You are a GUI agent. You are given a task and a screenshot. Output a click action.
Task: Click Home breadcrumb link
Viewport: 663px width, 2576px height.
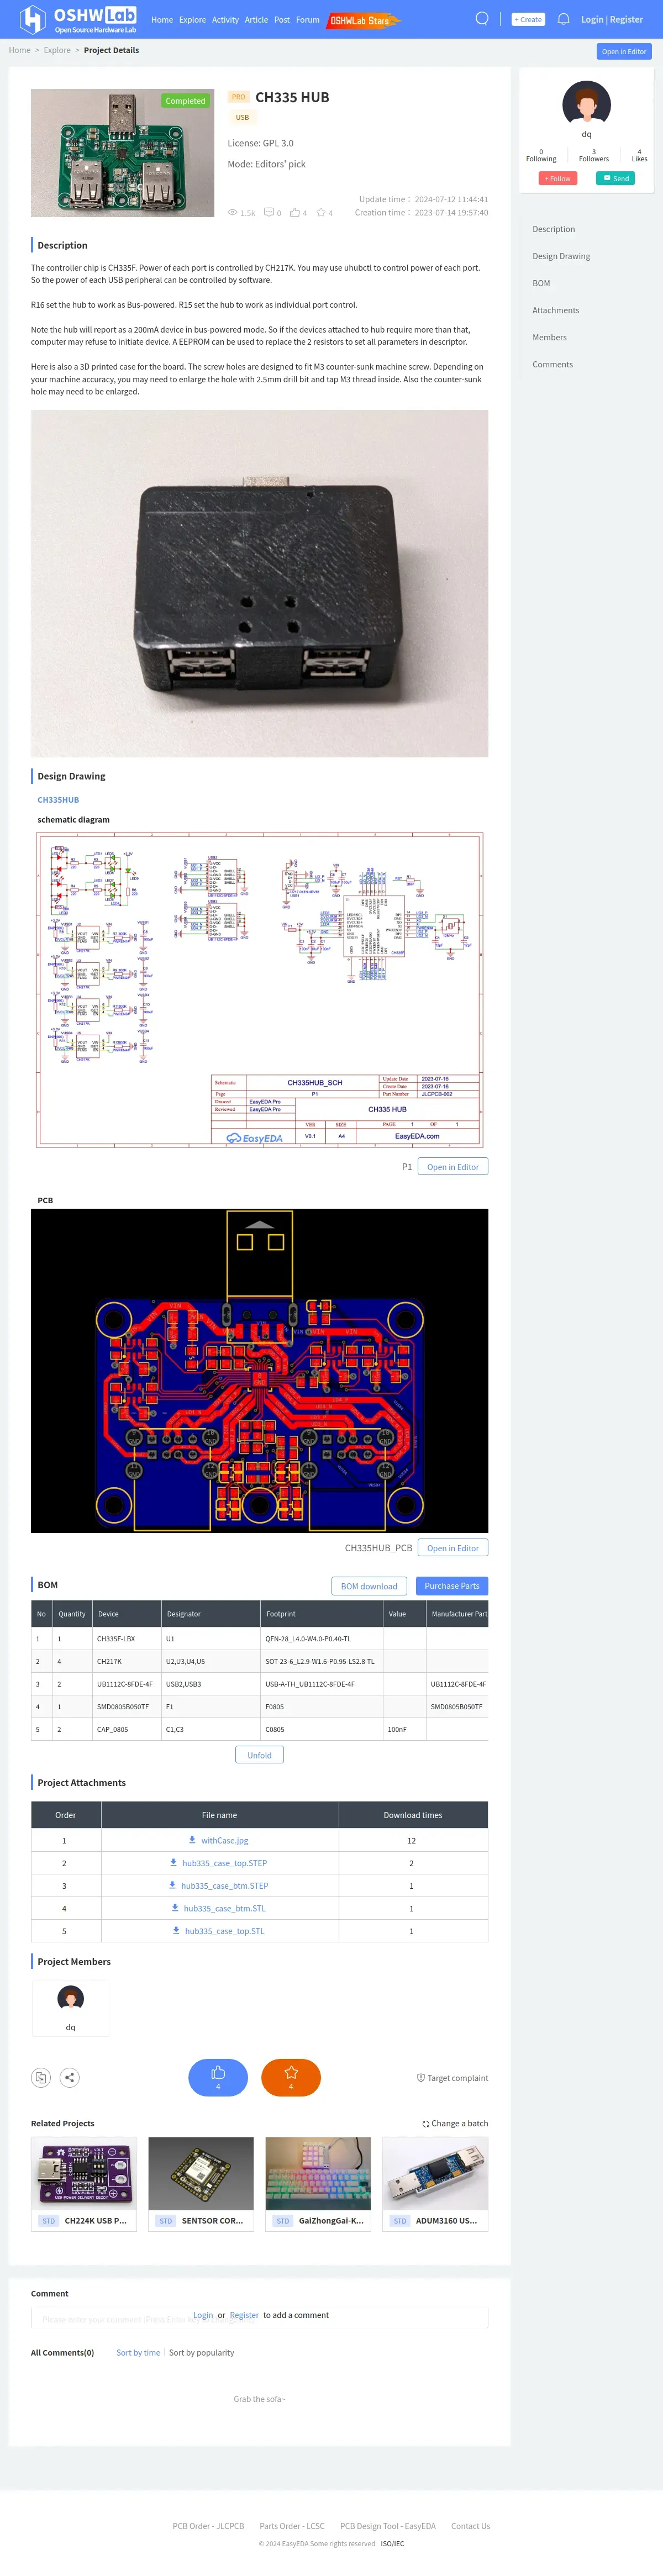(x=20, y=50)
